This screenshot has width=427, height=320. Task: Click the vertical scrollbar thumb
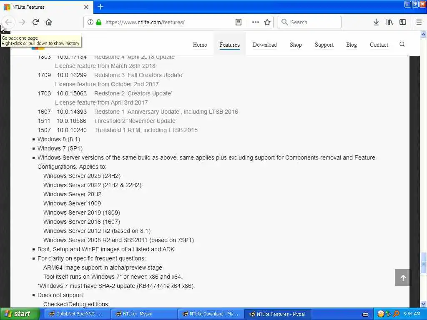[424, 263]
